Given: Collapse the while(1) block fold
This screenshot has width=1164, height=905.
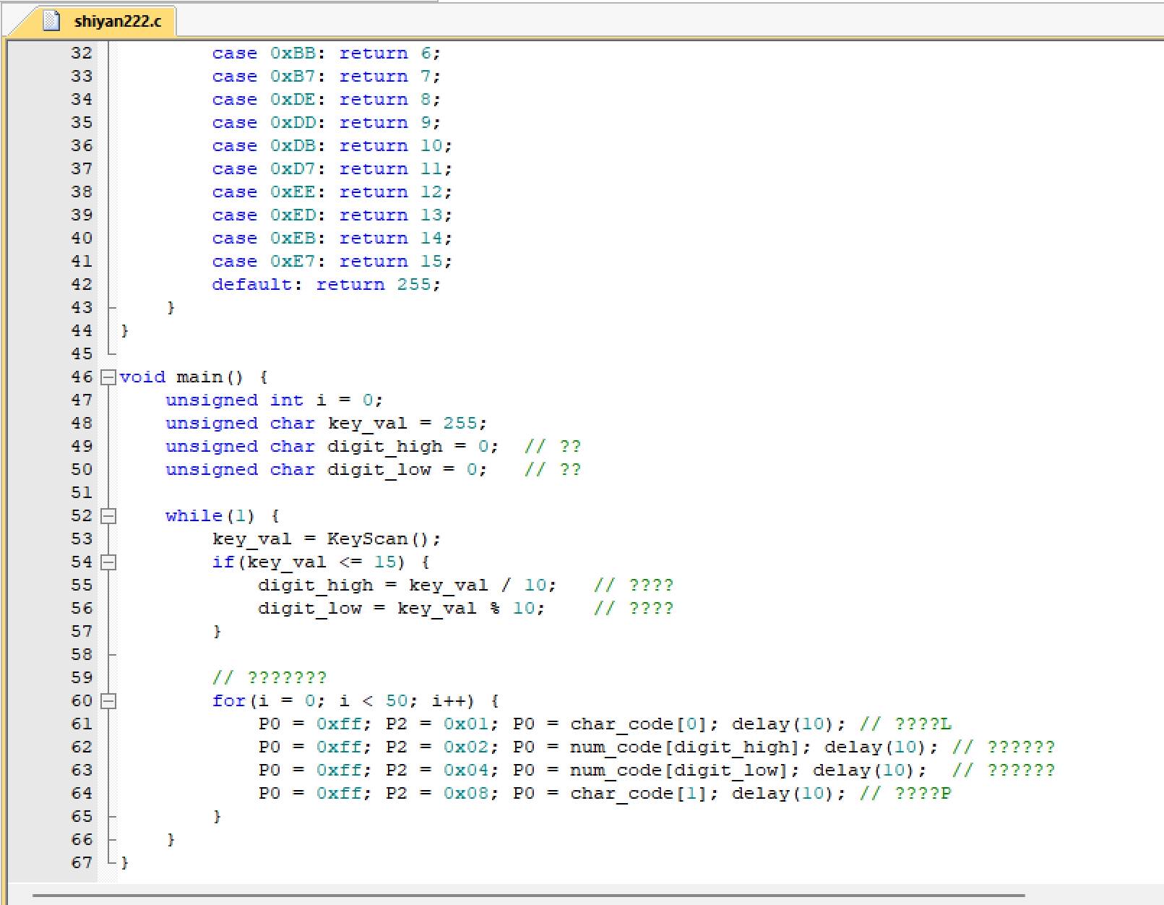Looking at the screenshot, I should click(108, 516).
